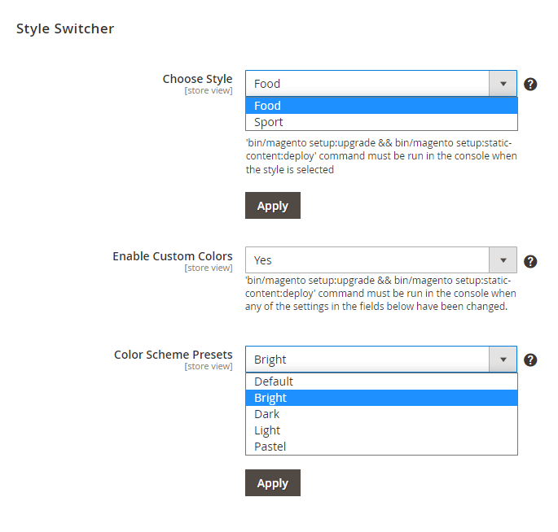Click the Enable Custom Colors dropdown arrow

(x=503, y=260)
